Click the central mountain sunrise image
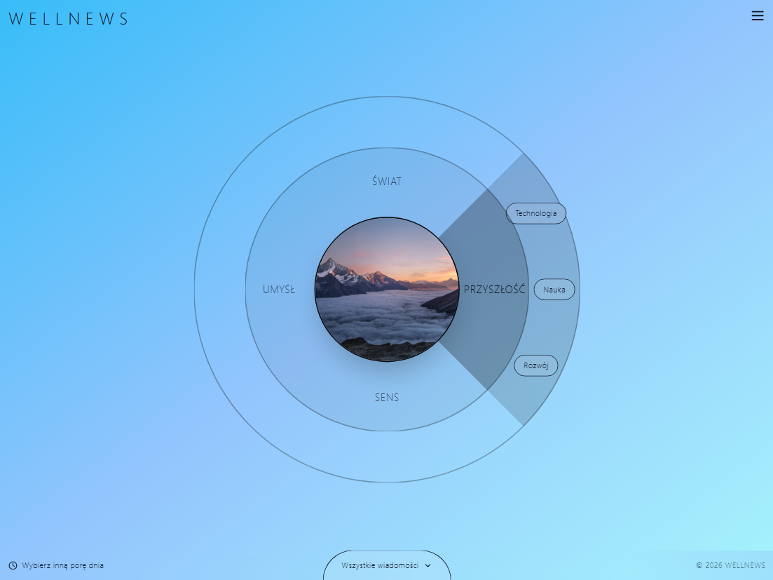Screen dimensions: 773x580 click(x=387, y=290)
